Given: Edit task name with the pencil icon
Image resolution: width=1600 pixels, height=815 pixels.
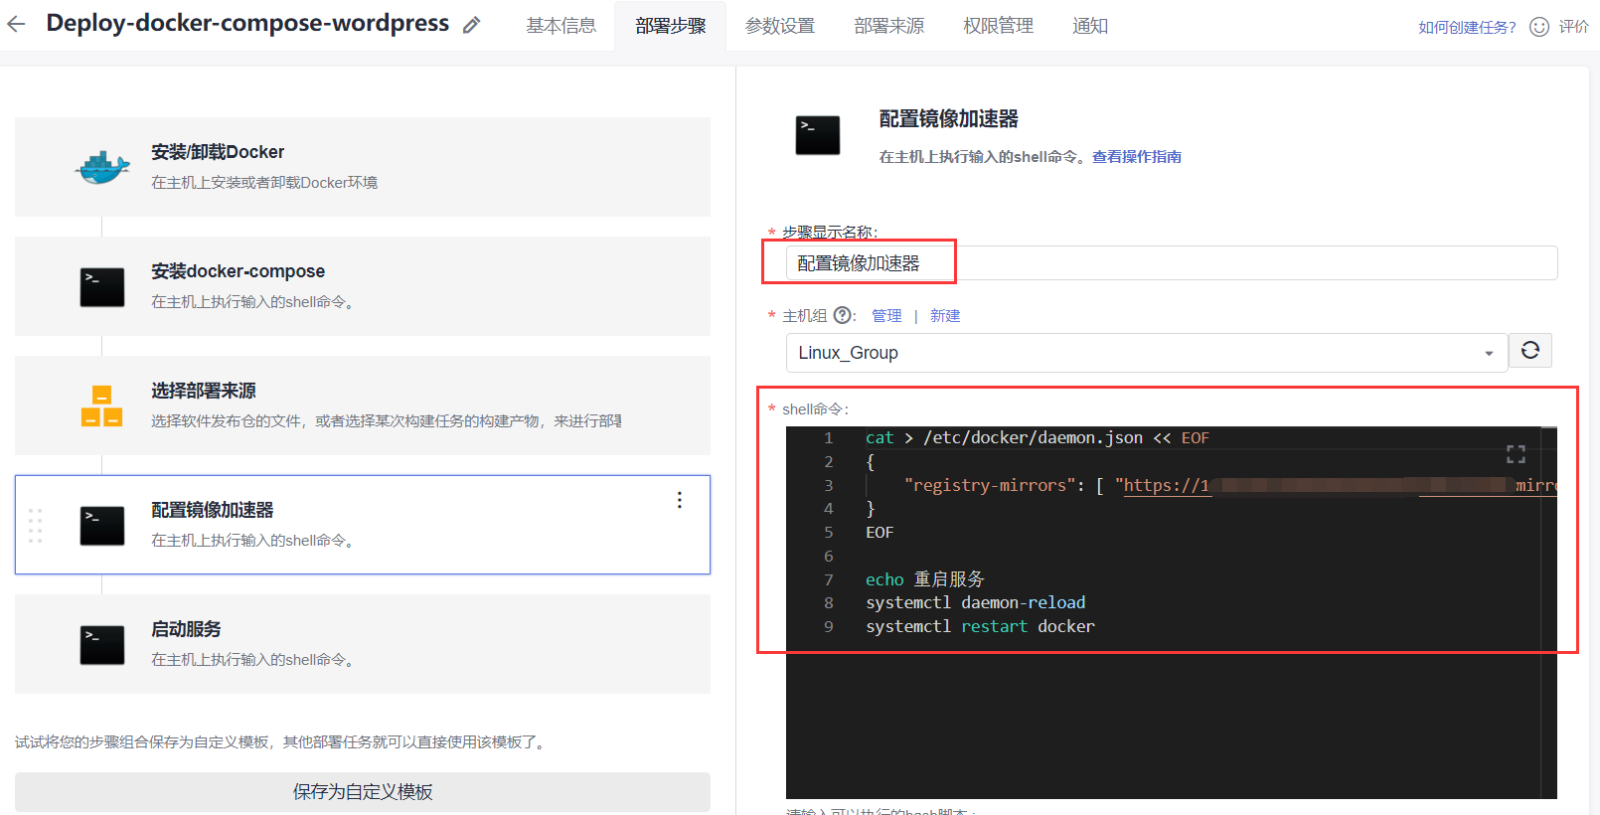Looking at the screenshot, I should 472,25.
